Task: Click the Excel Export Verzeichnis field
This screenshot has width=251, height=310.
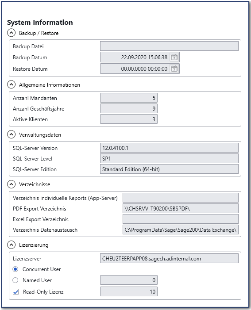Action: [181, 219]
